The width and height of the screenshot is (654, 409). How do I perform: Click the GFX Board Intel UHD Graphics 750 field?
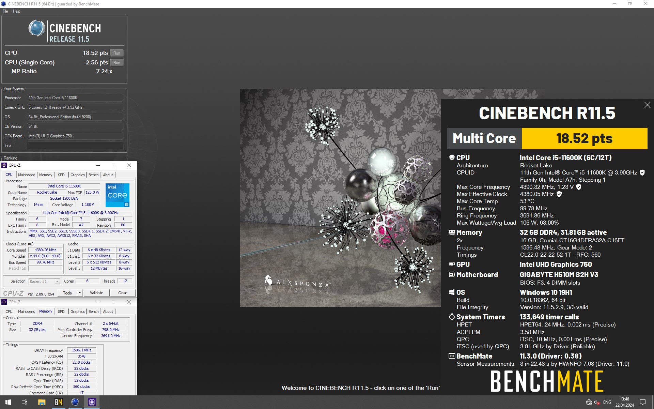click(x=75, y=136)
